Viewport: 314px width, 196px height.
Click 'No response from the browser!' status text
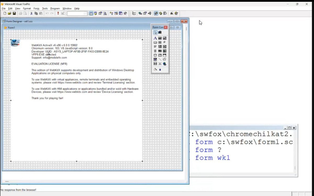click(x=18, y=190)
